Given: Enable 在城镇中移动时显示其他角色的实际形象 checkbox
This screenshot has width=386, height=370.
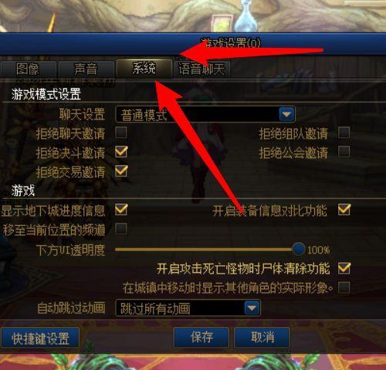Looking at the screenshot, I should click(344, 288).
